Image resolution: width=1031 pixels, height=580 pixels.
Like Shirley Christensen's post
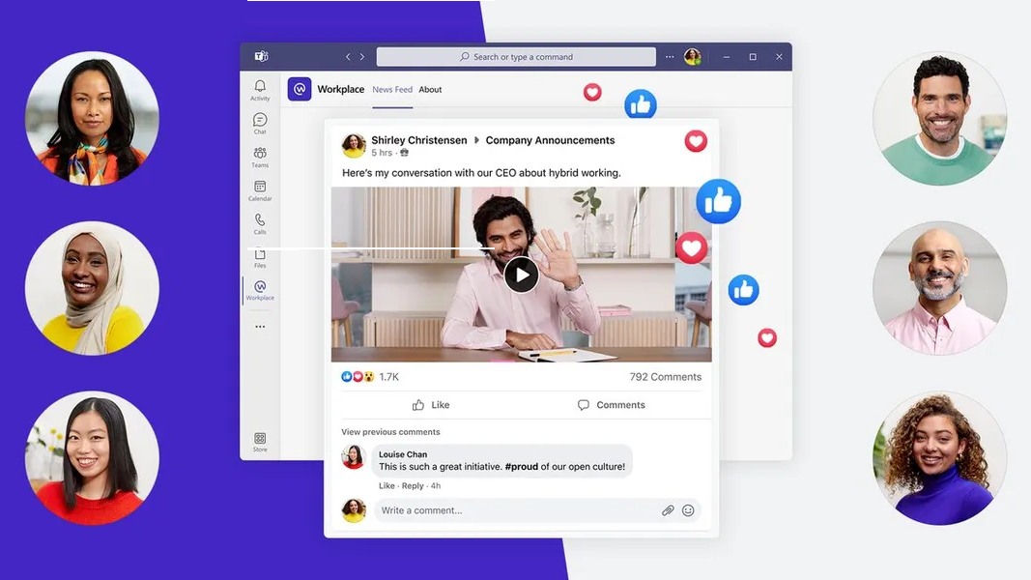tap(431, 405)
